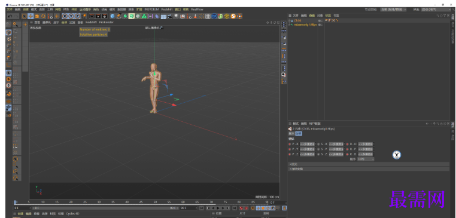Expand the freeze transformation section
456x218 pixels.
[369, 168]
